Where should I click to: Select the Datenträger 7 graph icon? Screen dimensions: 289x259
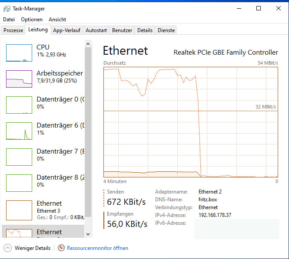tap(19, 157)
